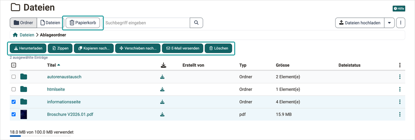The image size is (415, 140).
Task: Click the Herunterladen bulk action button
Action: (x=28, y=48)
